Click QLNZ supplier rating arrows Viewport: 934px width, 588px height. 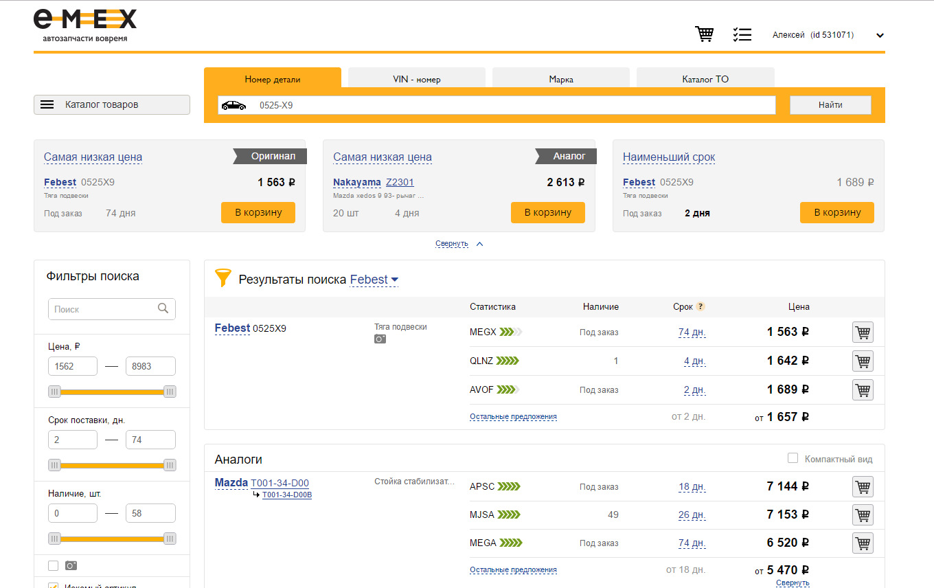508,361
